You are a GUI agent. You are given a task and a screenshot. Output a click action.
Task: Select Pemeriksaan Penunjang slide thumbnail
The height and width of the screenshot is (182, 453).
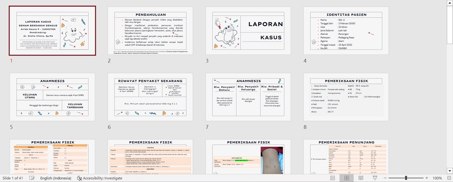click(346, 157)
